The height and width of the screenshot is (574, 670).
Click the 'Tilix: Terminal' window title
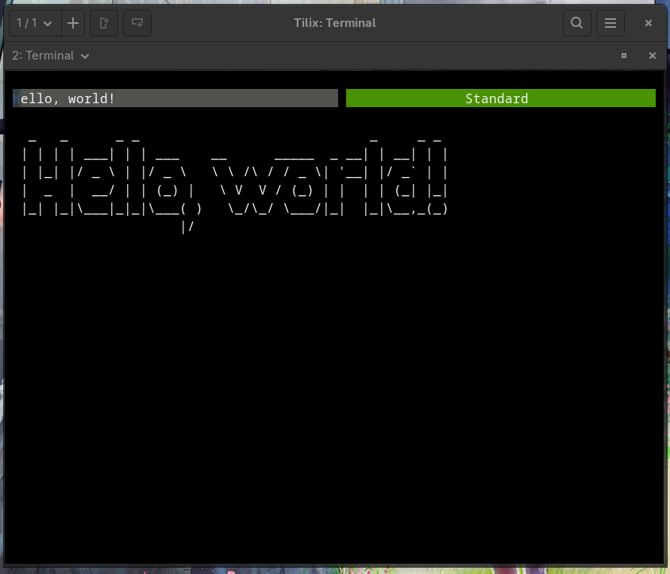tap(334, 23)
